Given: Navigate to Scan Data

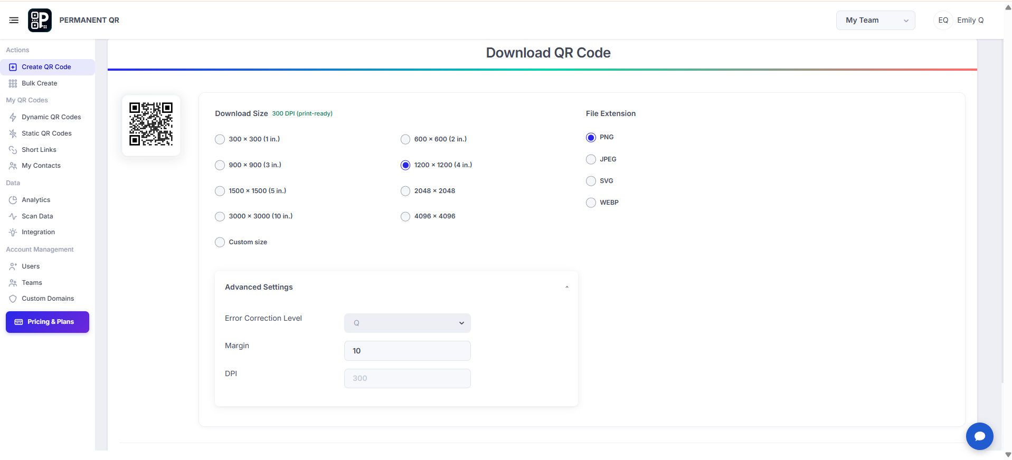Looking at the screenshot, I should tap(37, 216).
